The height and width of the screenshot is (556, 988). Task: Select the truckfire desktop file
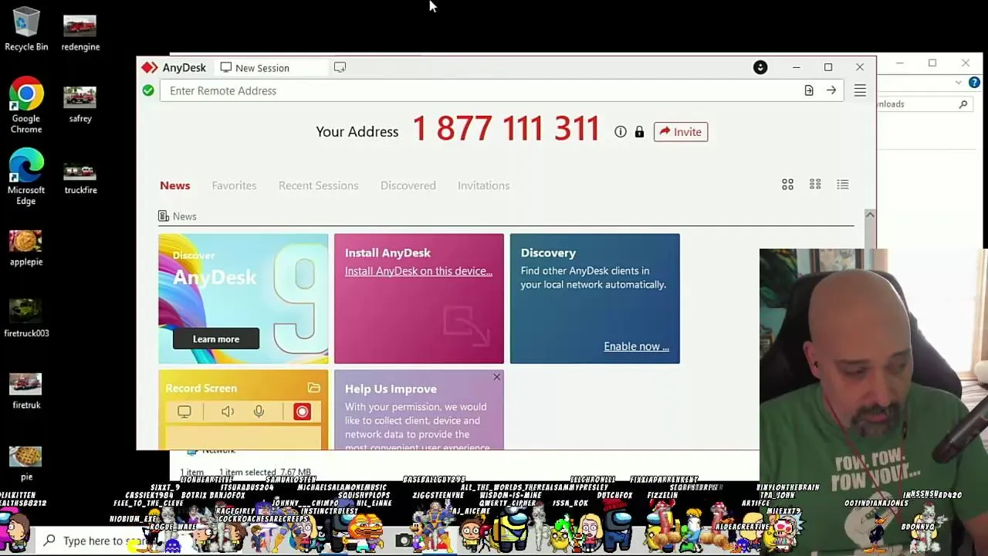click(x=80, y=176)
